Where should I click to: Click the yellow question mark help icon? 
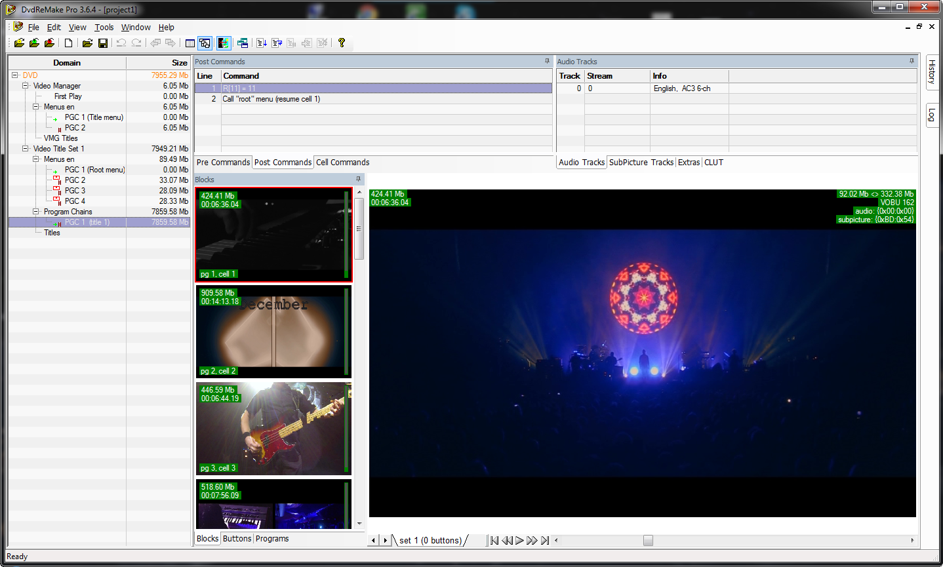(x=342, y=43)
